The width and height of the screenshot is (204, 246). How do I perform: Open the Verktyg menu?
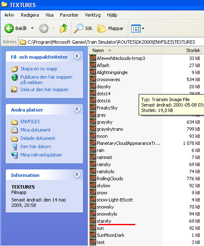[93, 15]
